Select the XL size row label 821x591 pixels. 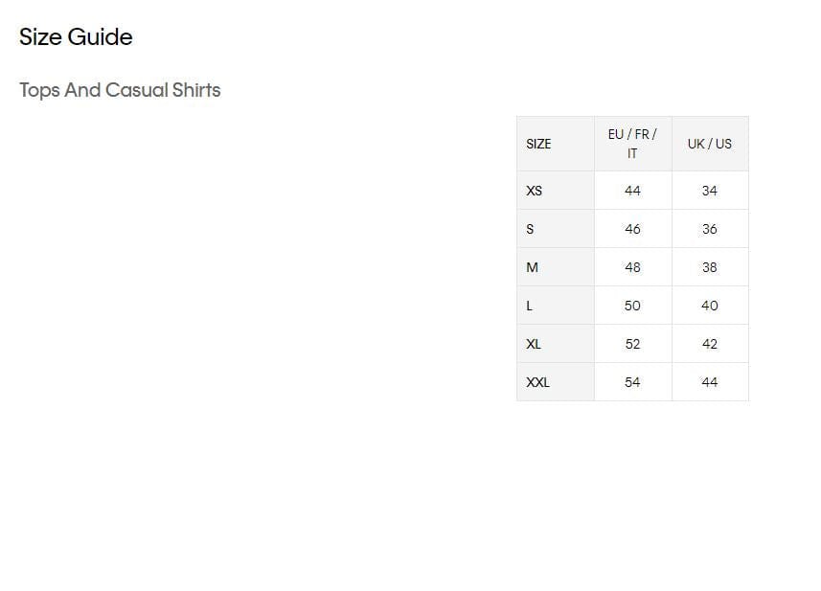pyautogui.click(x=534, y=344)
